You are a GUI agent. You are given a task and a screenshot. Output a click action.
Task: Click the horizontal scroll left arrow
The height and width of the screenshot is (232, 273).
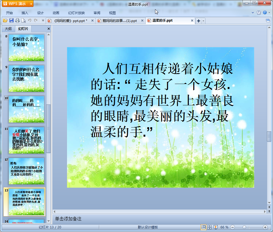point(55,211)
